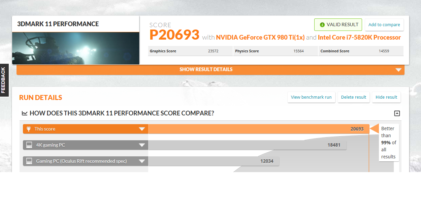The width and height of the screenshot is (421, 206).
Task: Click the VALID RESULT button
Action: click(338, 24)
